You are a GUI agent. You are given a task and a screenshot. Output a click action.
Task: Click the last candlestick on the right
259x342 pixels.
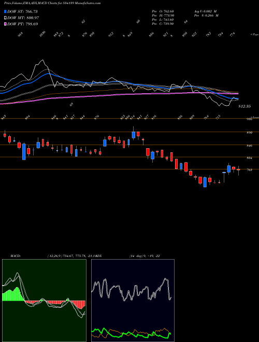click(x=238, y=170)
